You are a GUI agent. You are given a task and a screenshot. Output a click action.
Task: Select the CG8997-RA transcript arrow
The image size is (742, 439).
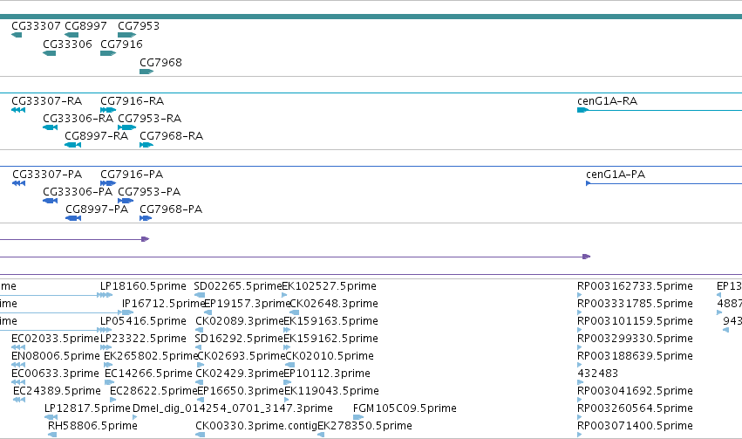[73, 145]
